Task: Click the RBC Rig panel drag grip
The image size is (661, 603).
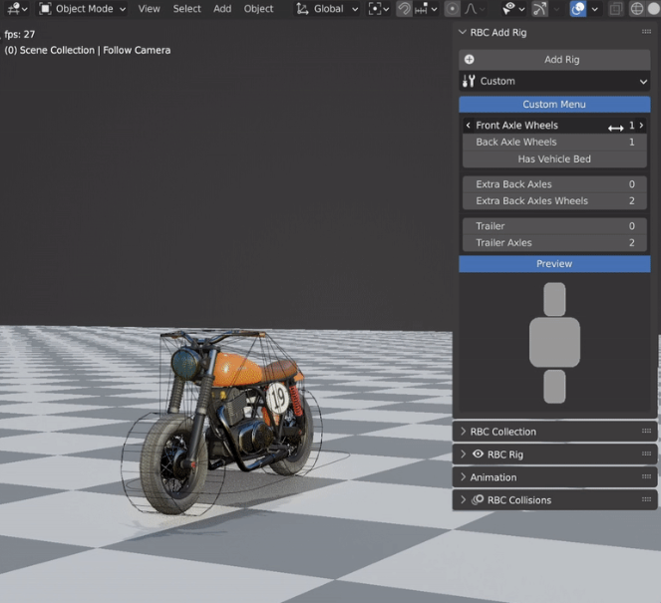Action: coord(646,453)
